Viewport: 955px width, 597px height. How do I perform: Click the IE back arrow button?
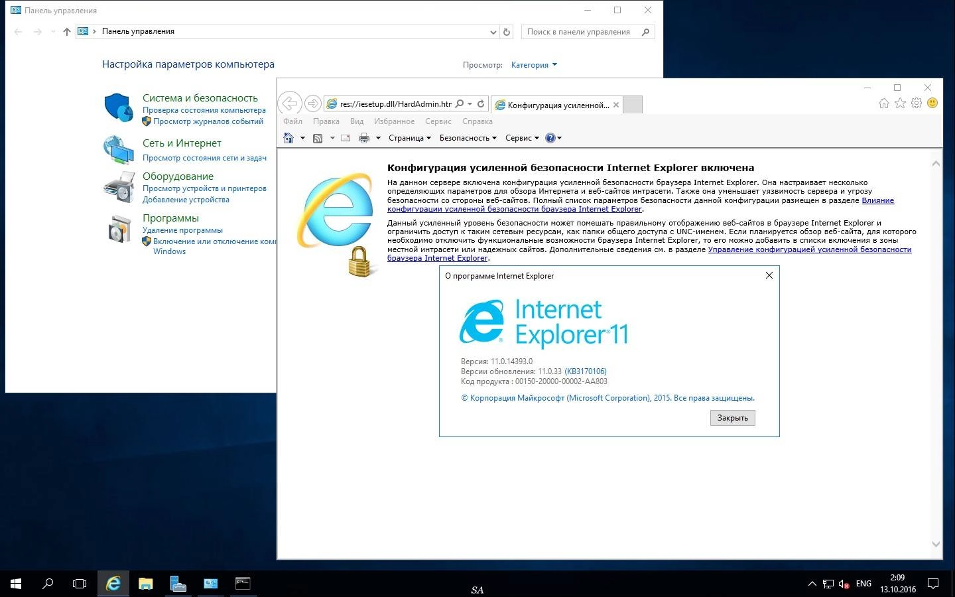coord(289,103)
